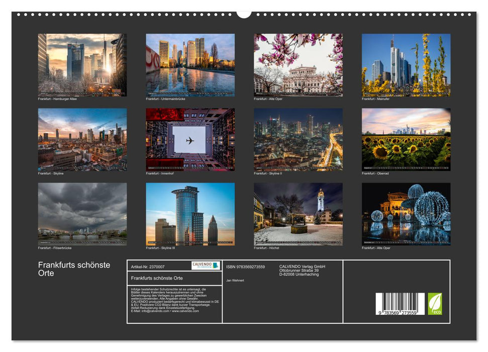
Task: Click the Skyline II night photo
Action: [298, 139]
